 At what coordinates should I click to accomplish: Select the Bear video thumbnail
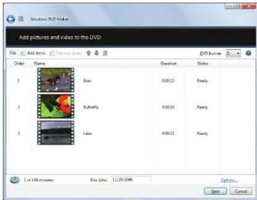tap(56, 80)
